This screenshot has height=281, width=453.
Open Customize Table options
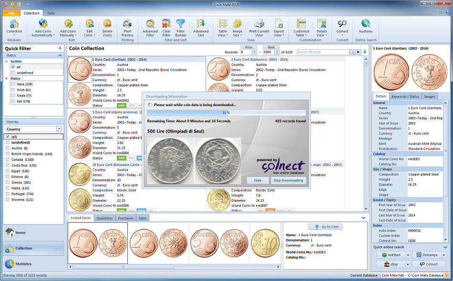301,28
